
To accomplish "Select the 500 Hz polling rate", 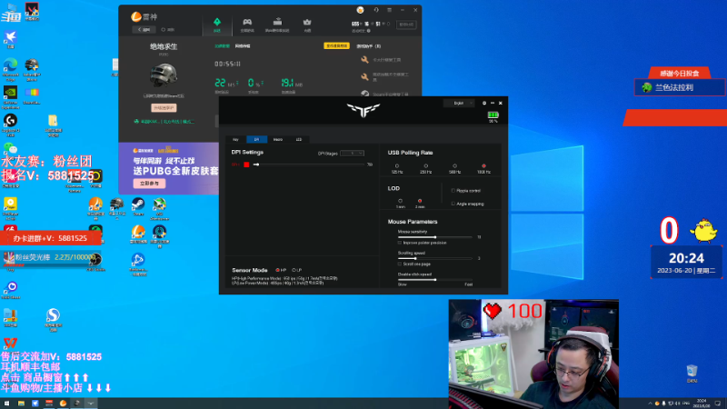I will pos(455,165).
